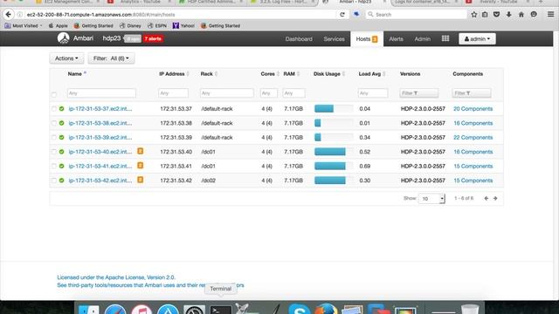Open the Versions filter dropdown
Image resolution: width=559 pixels, height=314 pixels.
pos(419,93)
